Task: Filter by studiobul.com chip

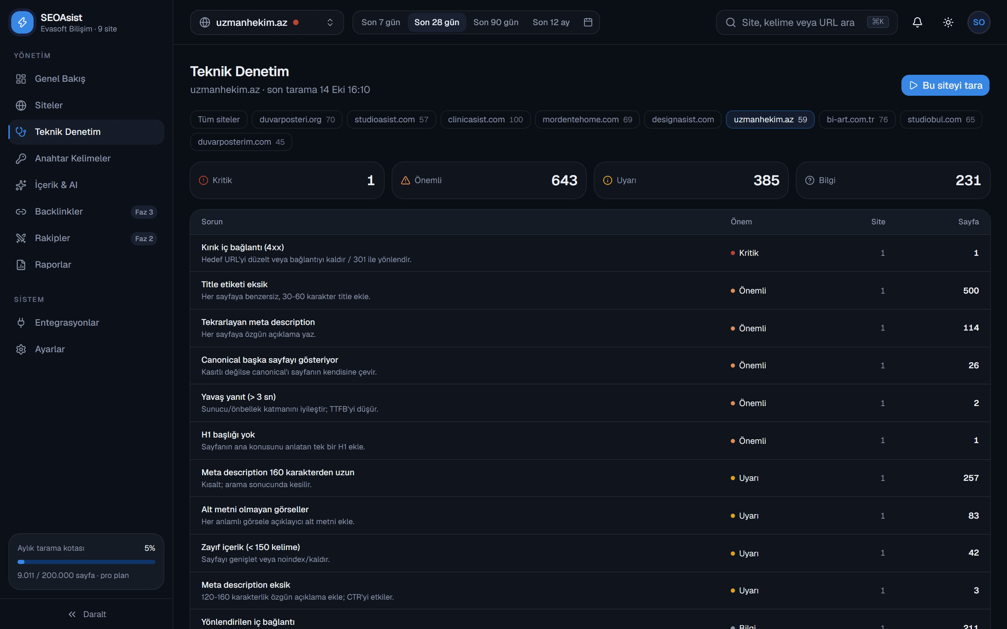Action: (941, 120)
